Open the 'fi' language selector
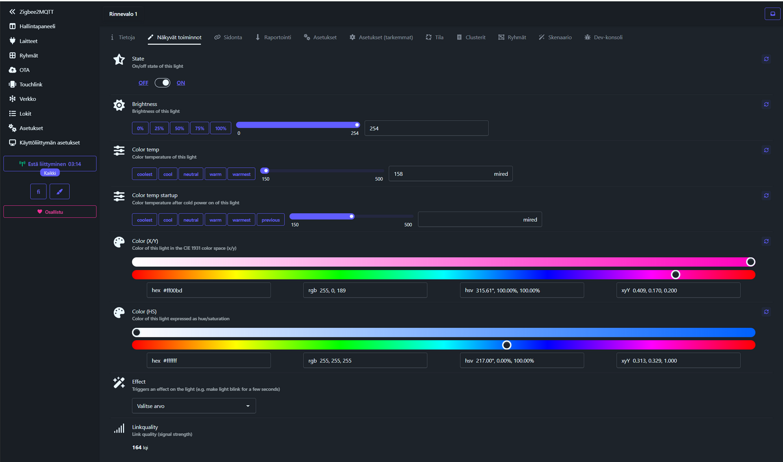Screen dimensions: 783x462 pyautogui.click(x=38, y=192)
